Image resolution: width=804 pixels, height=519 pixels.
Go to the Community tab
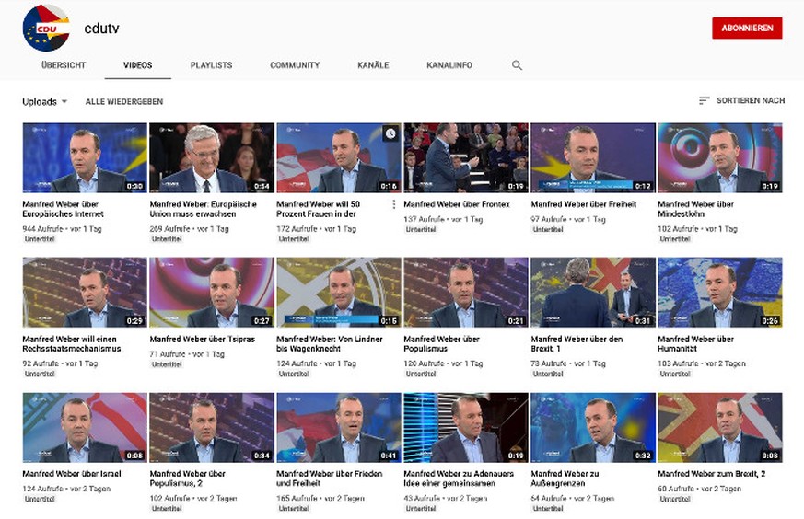(295, 65)
